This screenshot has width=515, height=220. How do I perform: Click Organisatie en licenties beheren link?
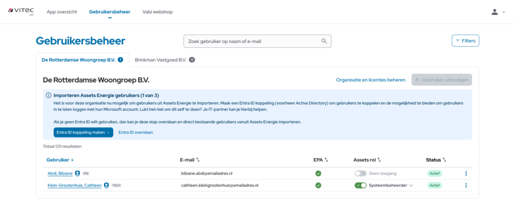tap(371, 80)
